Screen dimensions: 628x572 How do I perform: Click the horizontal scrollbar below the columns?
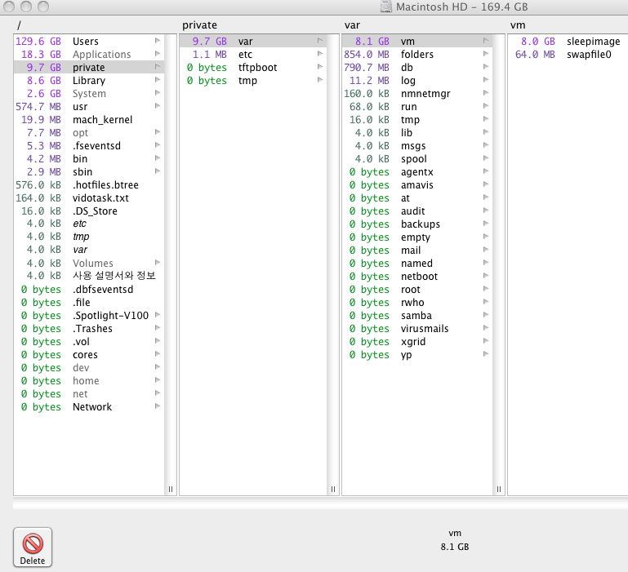320,504
